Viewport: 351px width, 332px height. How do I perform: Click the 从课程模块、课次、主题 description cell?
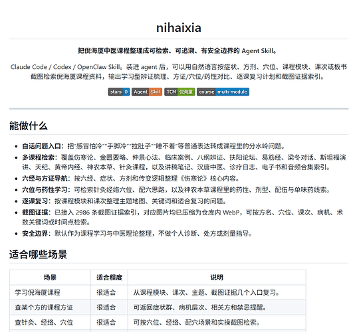(217, 292)
